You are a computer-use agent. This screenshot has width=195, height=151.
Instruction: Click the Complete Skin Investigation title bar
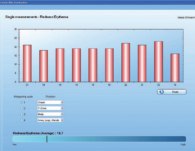(x=97, y=2)
